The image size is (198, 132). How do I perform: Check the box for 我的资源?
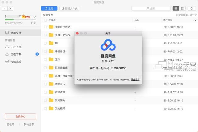click(x=45, y=92)
